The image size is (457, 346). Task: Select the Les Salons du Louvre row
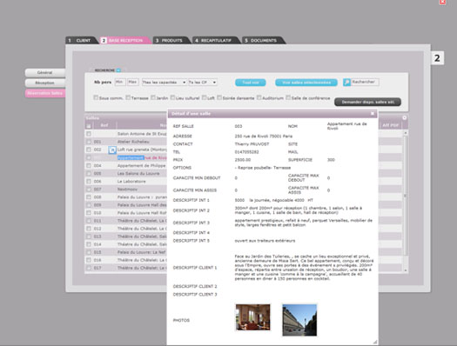pyautogui.click(x=126, y=174)
